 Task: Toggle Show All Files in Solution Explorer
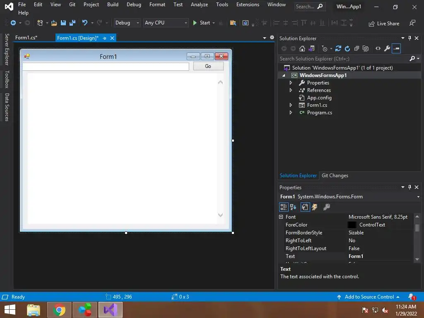tap(366, 49)
